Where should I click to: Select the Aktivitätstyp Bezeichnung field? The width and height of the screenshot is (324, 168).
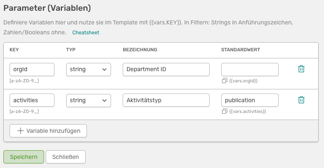(x=166, y=100)
